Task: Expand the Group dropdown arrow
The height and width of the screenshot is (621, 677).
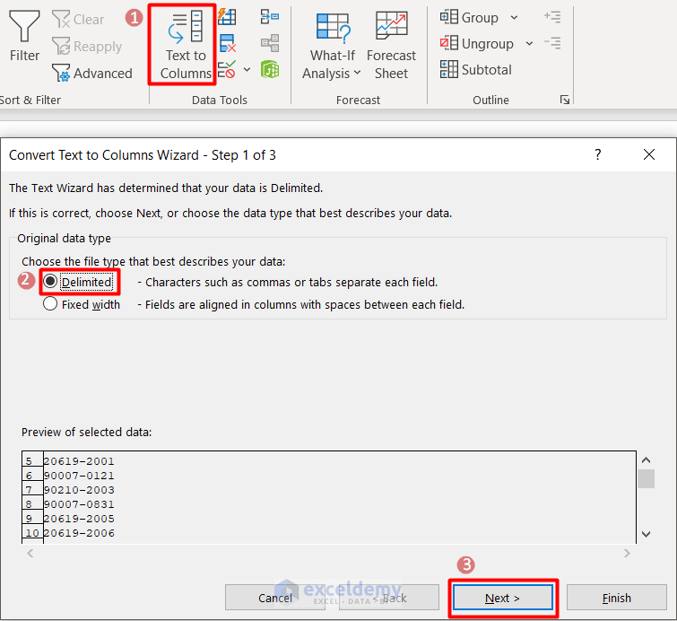Action: pyautogui.click(x=514, y=18)
